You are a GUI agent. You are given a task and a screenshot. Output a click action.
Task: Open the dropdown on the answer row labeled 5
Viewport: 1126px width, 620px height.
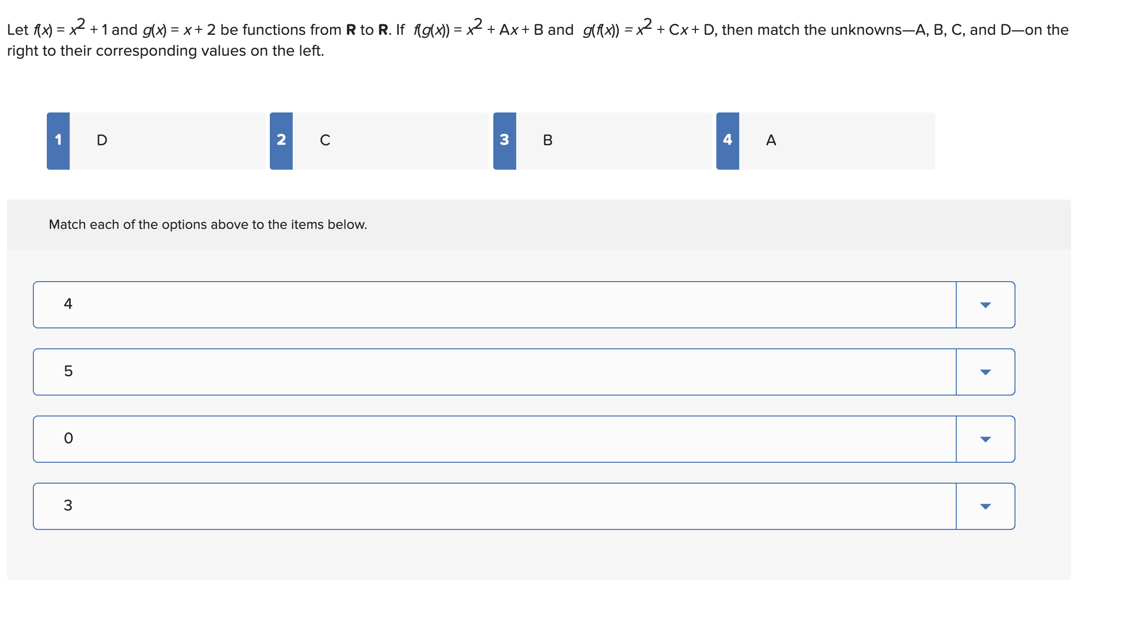coord(985,372)
